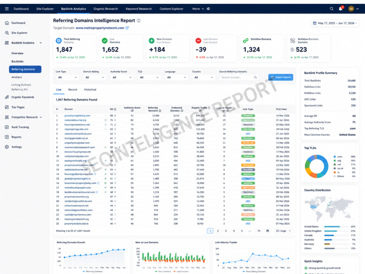Click the Lost Domains minus icon
This screenshot has height=274, width=365.
pos(198,41)
